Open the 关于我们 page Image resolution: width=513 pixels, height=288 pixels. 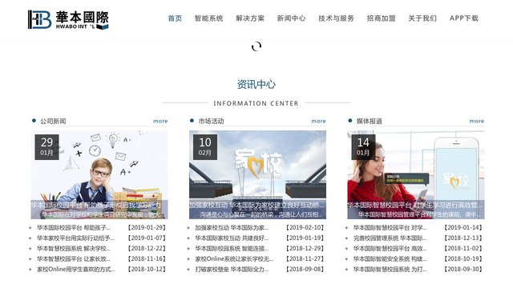click(x=422, y=18)
